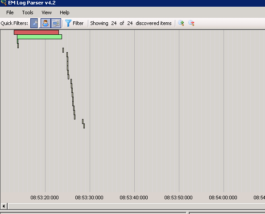Toggle the wrench quick filter
The image size is (265, 214).
coord(34,23)
